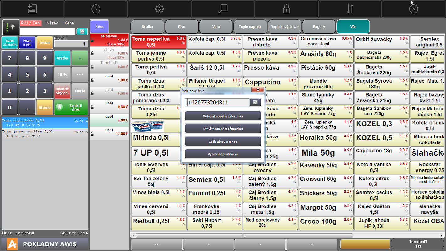Select the 'Toma jemne perlivá 0,5l' receipt line
The width and height of the screenshot is (446, 251).
(45, 134)
